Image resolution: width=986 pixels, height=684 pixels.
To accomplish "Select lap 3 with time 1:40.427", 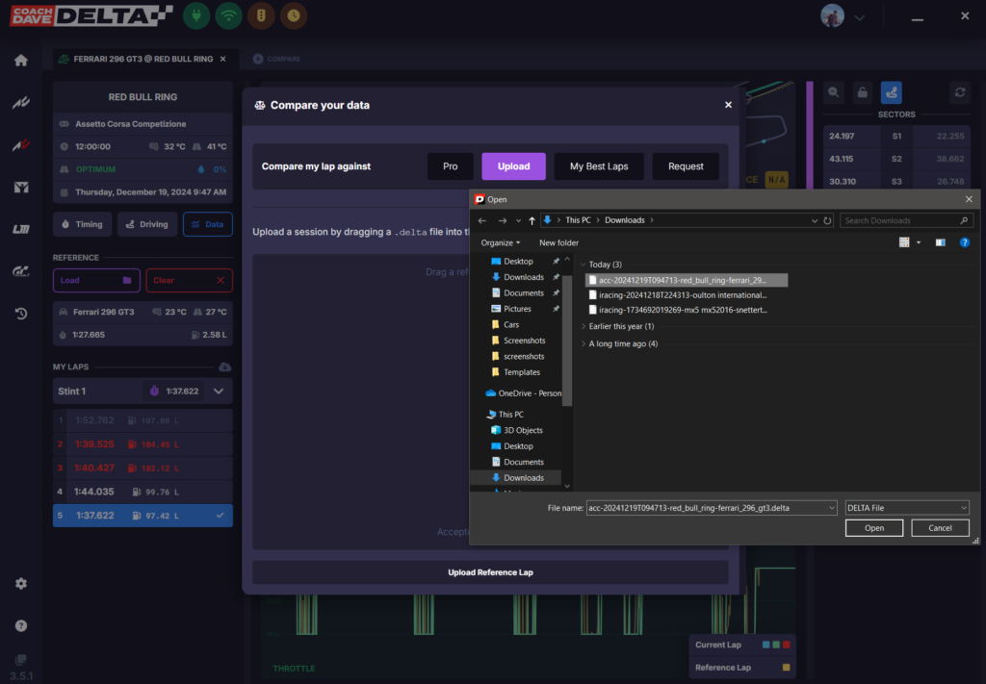I will 143,468.
